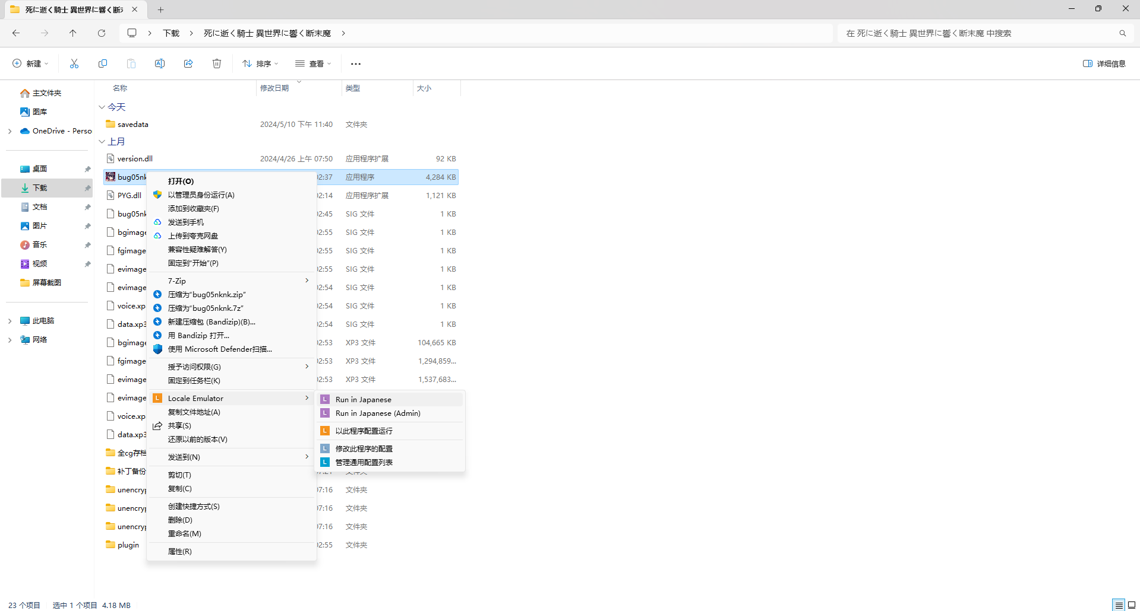Go back with the left arrow

click(16, 33)
